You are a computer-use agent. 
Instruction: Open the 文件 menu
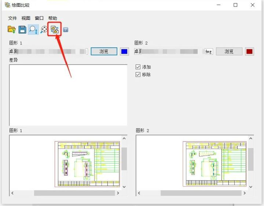click(x=13, y=18)
